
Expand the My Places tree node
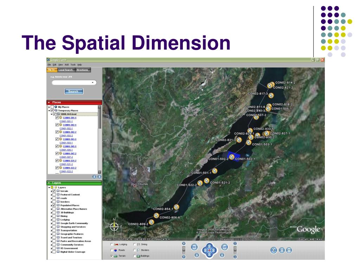pyautogui.click(x=49, y=107)
